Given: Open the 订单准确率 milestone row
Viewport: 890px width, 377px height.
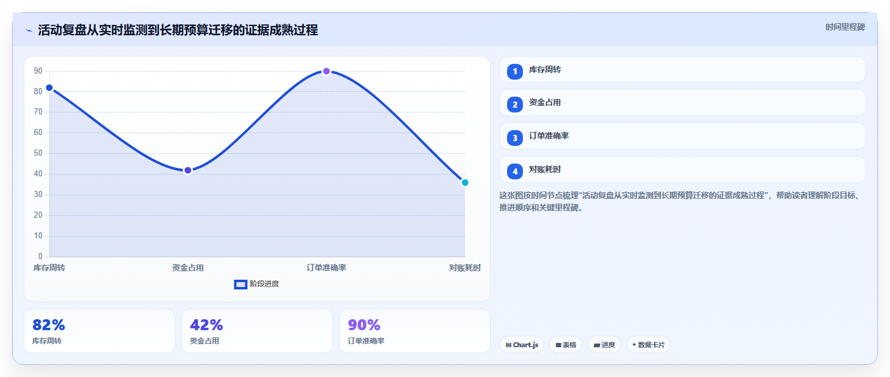Looking at the screenshot, I should [x=682, y=136].
